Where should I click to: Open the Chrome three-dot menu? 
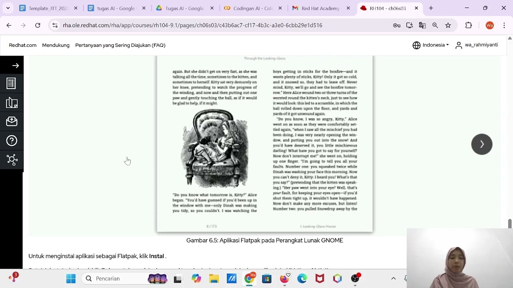point(504,25)
